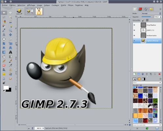Toggle zoom-on-resize button above vertical scrollbar
The image size is (163, 131).
130,17
